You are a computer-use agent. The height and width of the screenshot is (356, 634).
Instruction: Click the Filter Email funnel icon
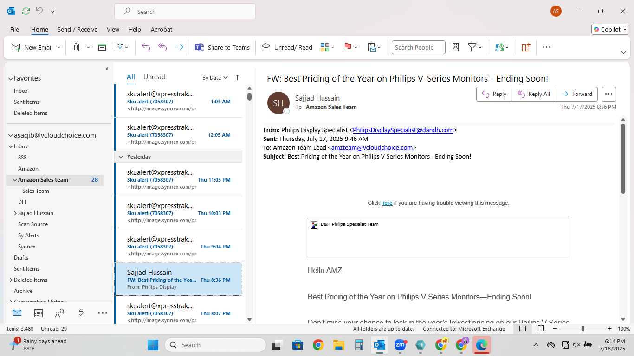click(x=472, y=47)
